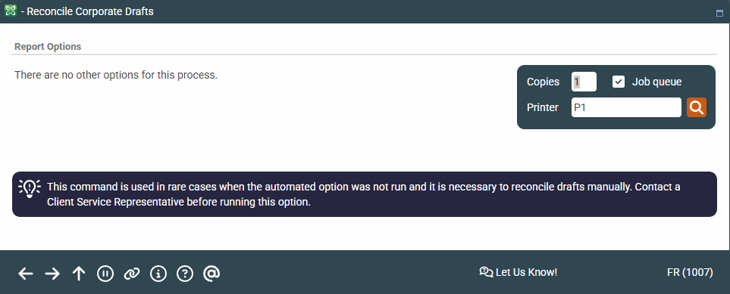This screenshot has height=294, width=730.
Task: Click the pause circle icon
Action: pos(105,274)
